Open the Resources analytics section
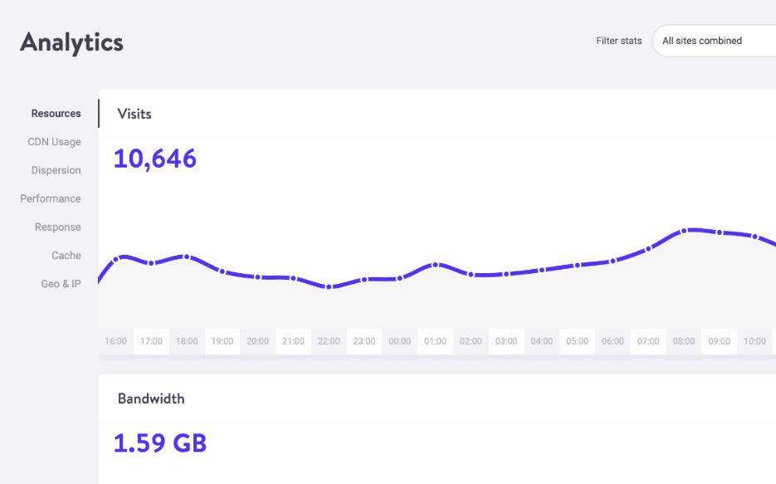This screenshot has height=484, width=776. pos(56,114)
